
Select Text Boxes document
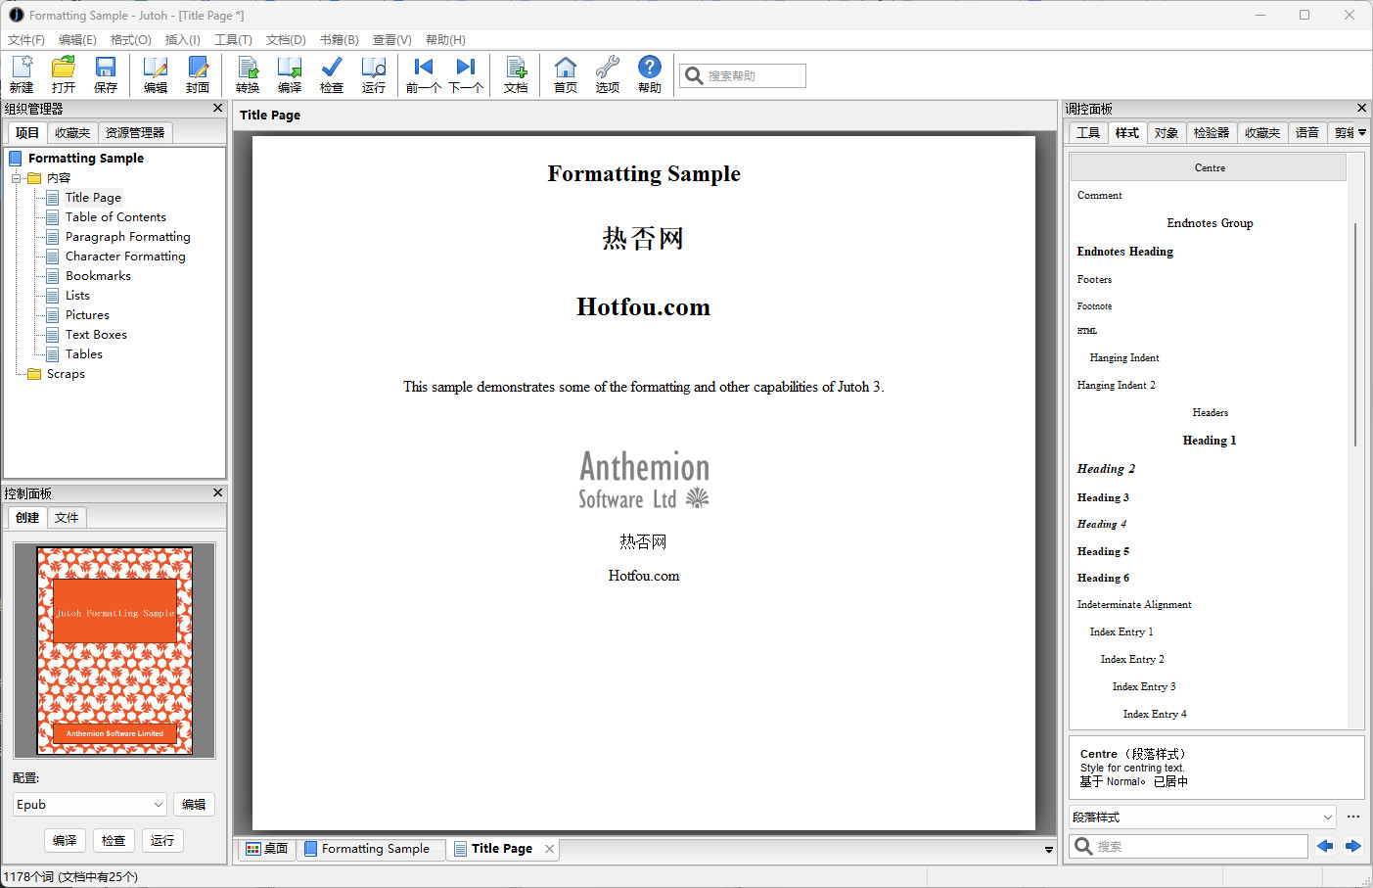point(96,335)
